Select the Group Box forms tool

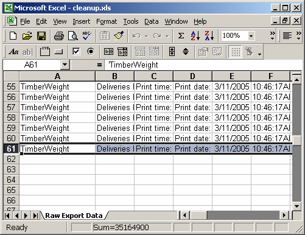click(45, 52)
